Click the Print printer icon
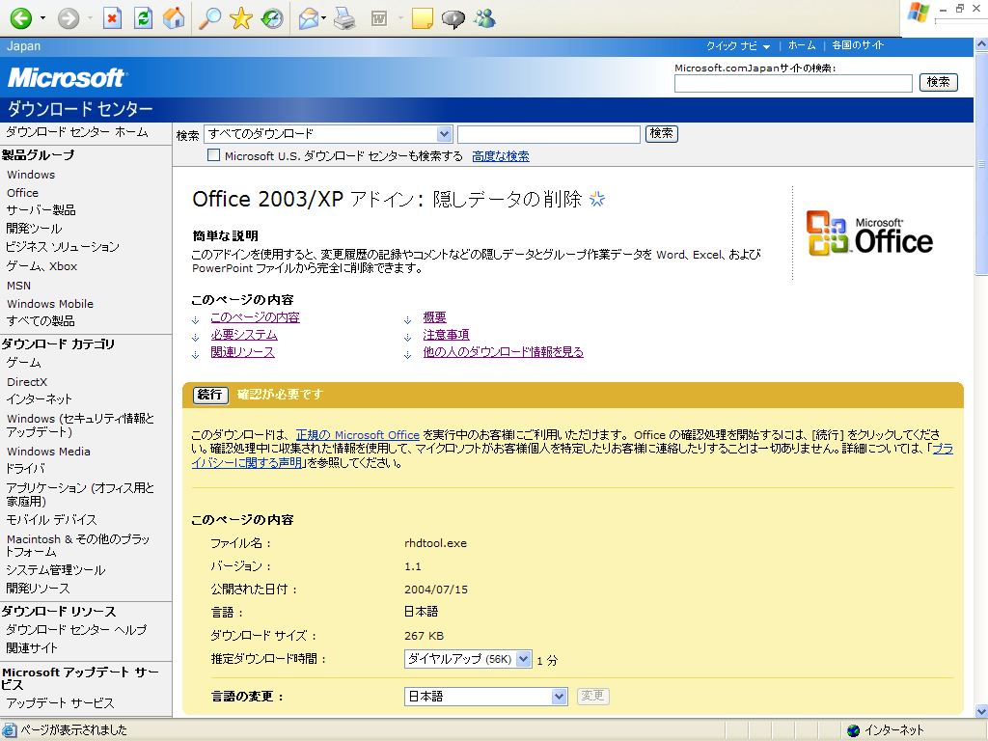The width and height of the screenshot is (988, 741). coord(345,18)
